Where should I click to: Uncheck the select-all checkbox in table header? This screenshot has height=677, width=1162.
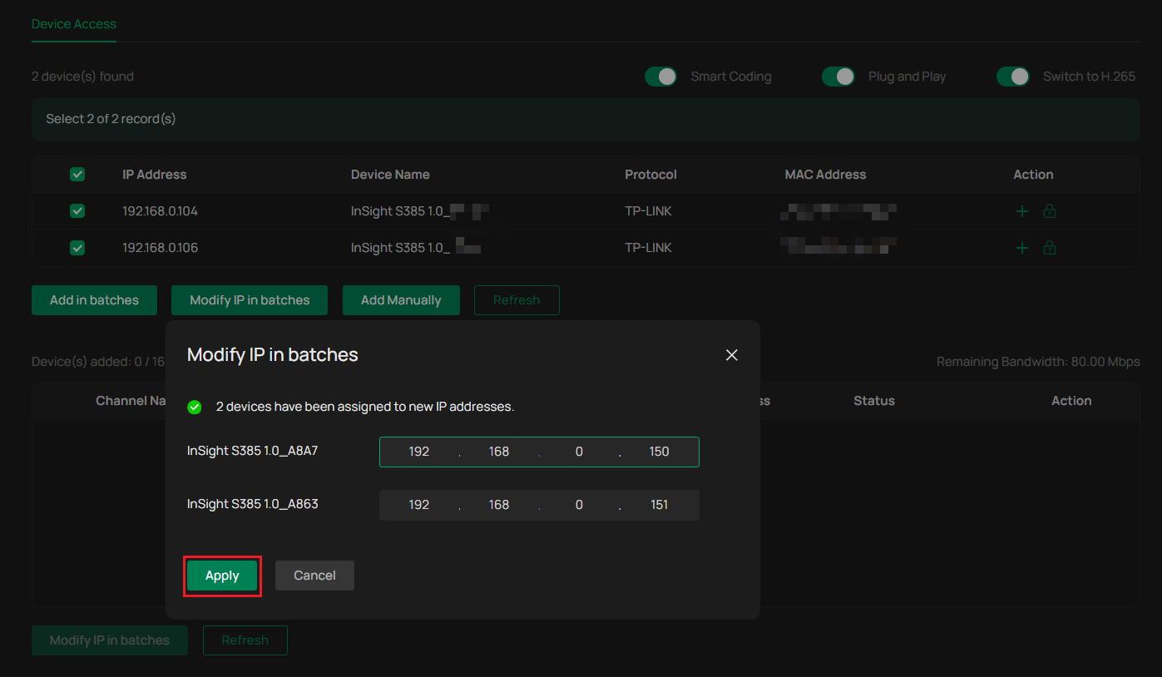point(77,175)
